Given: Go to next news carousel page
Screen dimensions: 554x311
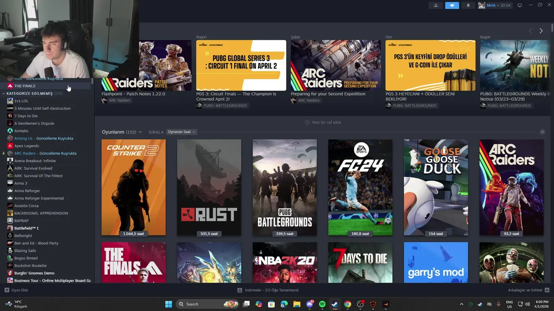Looking at the screenshot, I should (541, 31).
